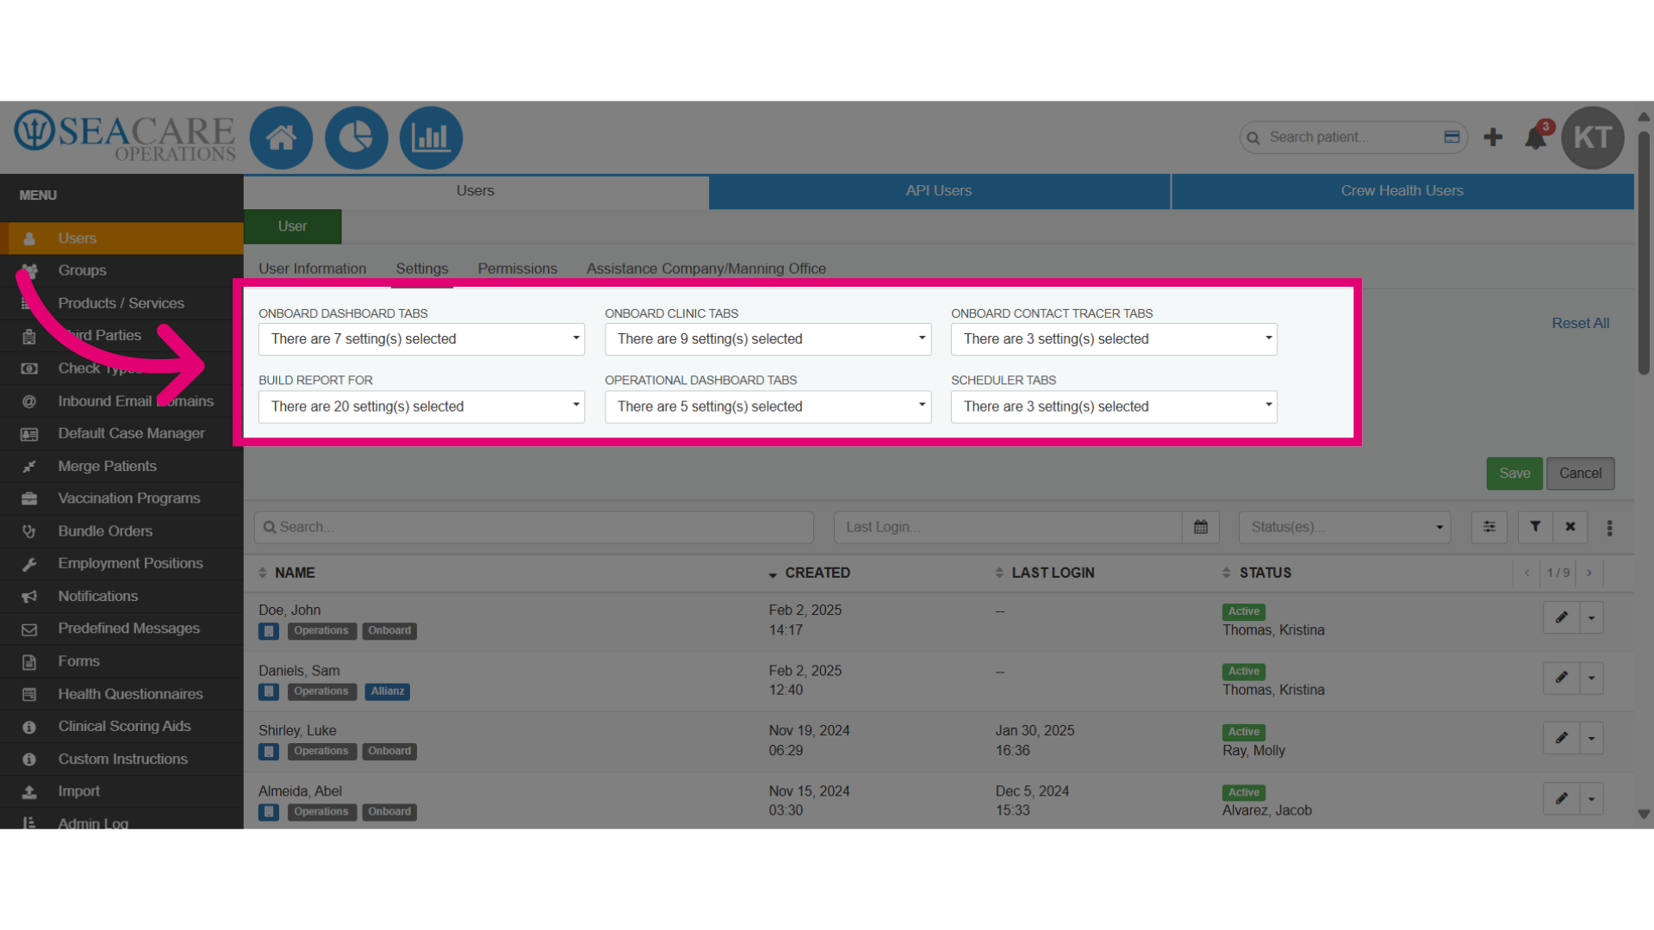
Task: Go to previous page arrow of user list
Action: (1527, 573)
